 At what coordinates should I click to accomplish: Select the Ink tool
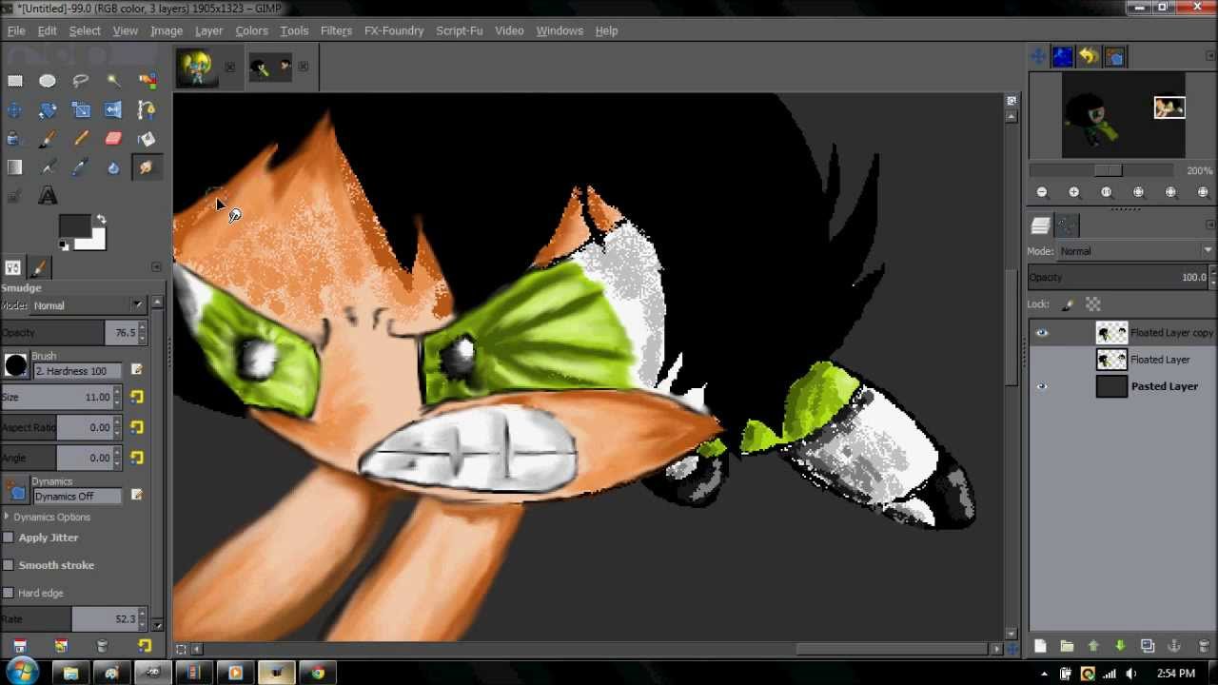pyautogui.click(x=15, y=139)
